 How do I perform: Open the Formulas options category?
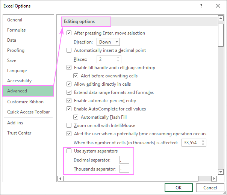click(16, 30)
